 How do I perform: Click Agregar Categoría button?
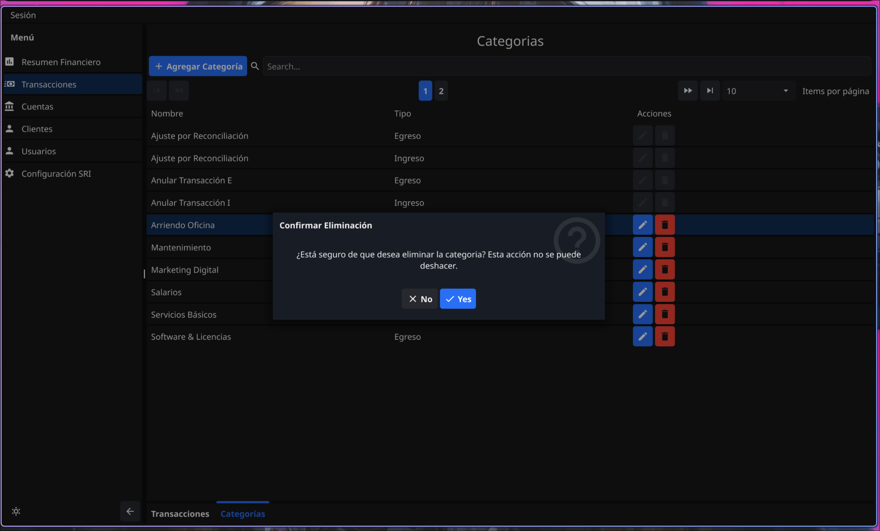[x=198, y=66]
